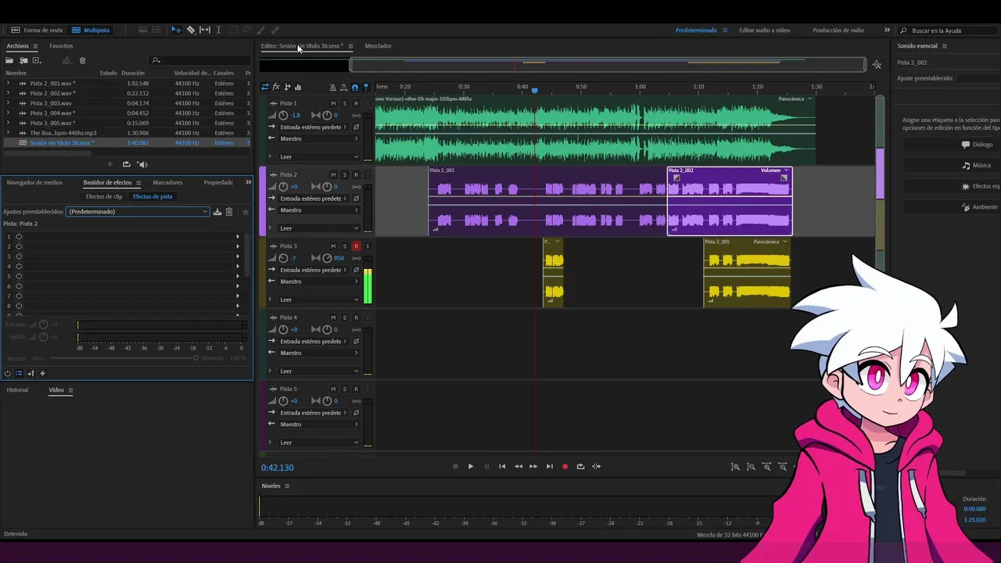Select the Efectos de pista button

coord(152,197)
